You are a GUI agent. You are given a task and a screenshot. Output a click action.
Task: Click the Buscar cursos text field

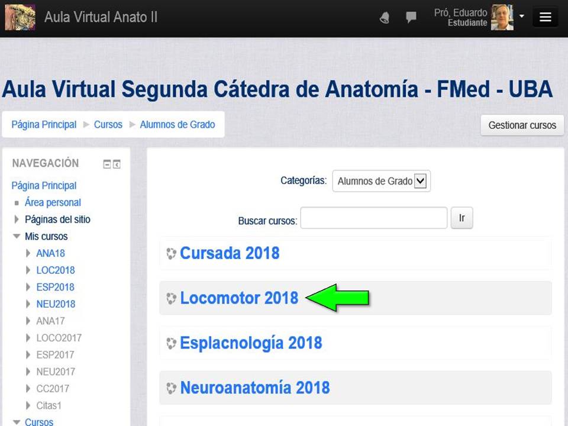click(x=373, y=218)
